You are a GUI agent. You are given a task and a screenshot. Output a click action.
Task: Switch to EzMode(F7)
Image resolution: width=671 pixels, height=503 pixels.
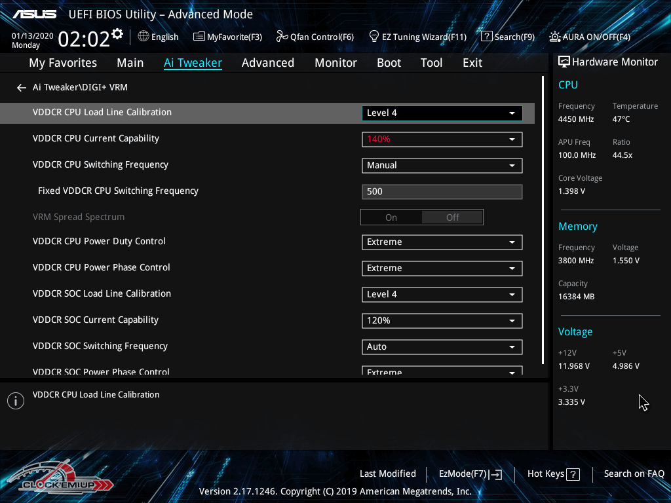tap(470, 474)
